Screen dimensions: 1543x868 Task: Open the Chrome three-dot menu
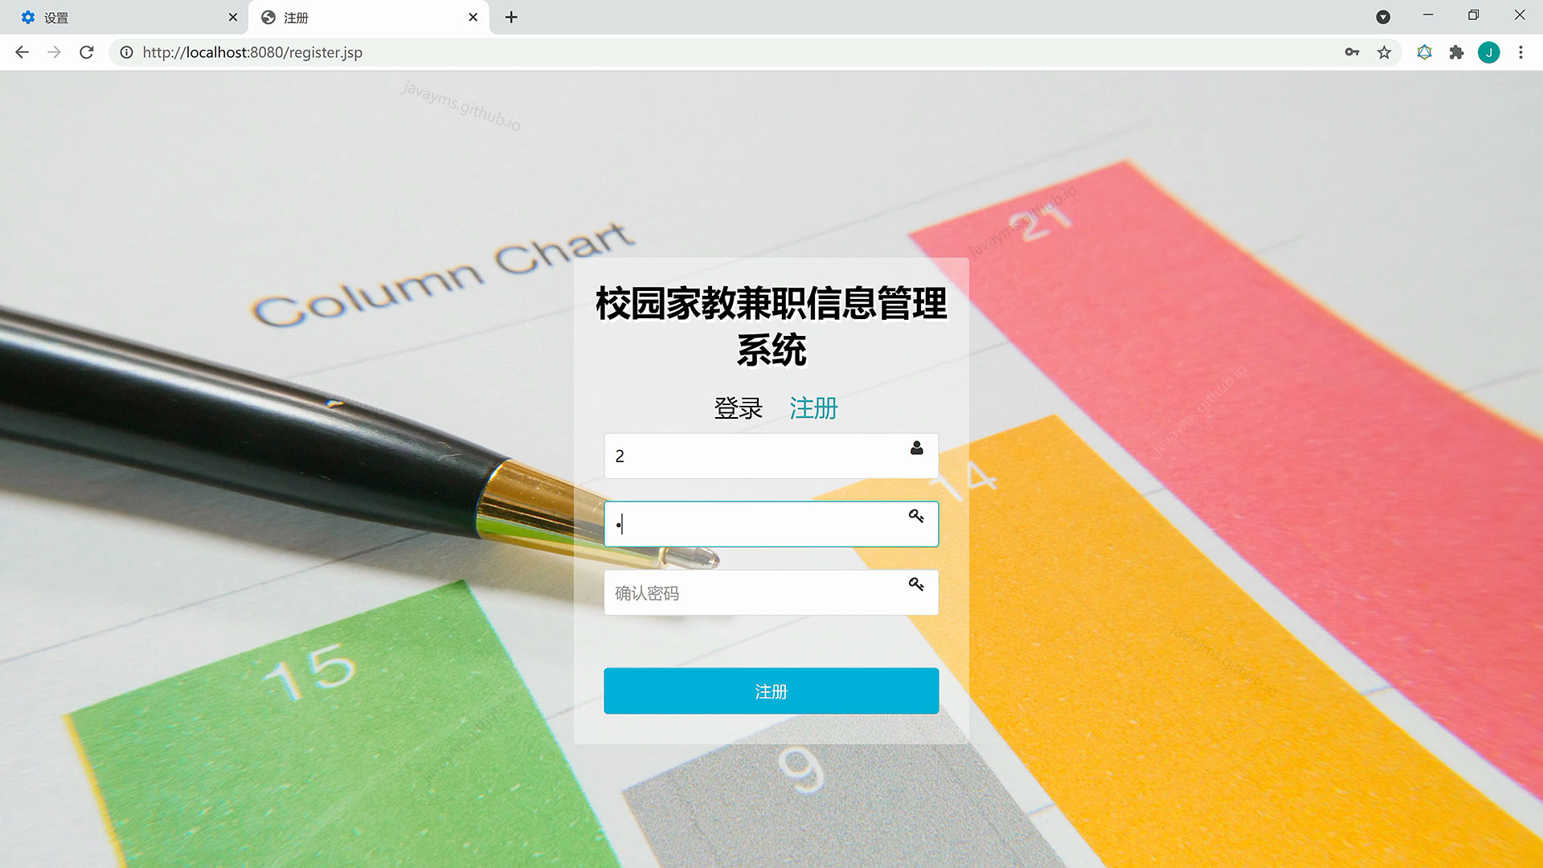(1520, 52)
